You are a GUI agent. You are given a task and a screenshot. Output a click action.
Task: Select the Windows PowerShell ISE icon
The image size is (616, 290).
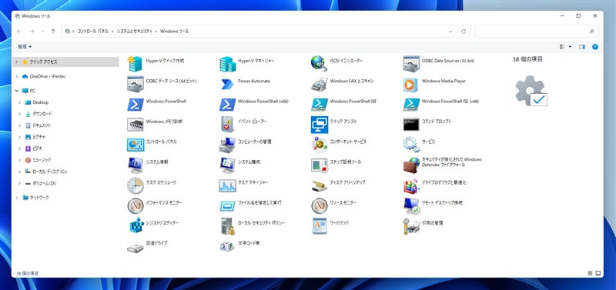319,105
